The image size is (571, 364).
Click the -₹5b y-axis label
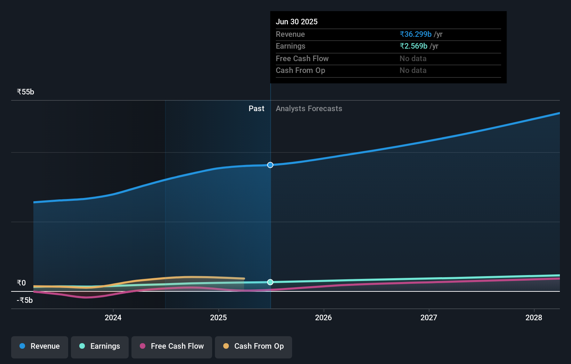pos(25,300)
